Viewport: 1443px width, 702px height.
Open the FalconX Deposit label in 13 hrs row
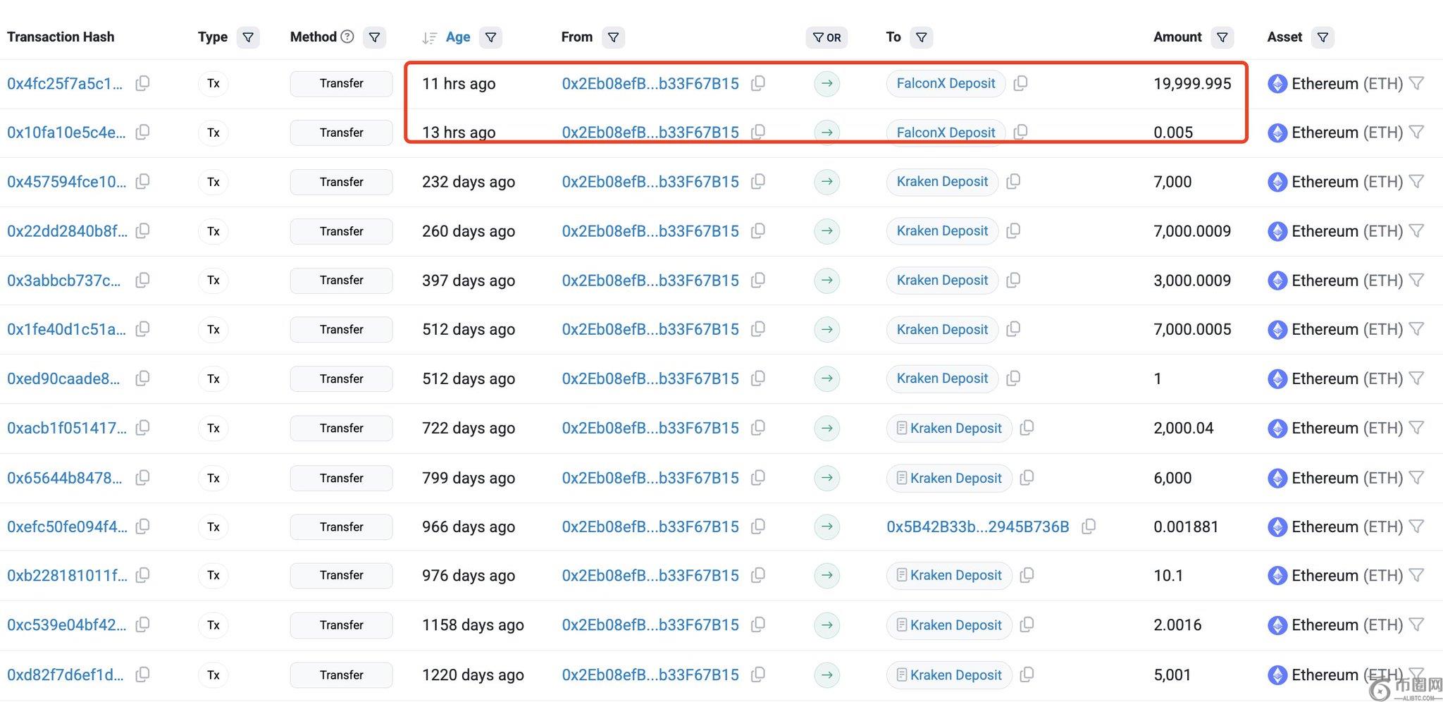click(946, 133)
